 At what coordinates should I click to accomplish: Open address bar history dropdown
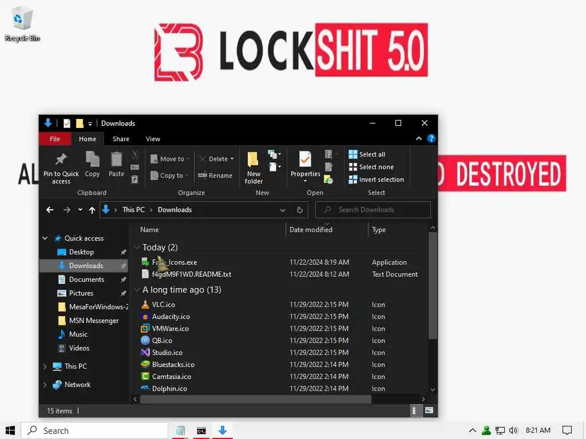click(x=283, y=210)
